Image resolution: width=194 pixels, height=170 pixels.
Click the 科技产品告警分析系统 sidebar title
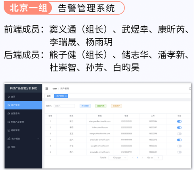tap(23, 88)
